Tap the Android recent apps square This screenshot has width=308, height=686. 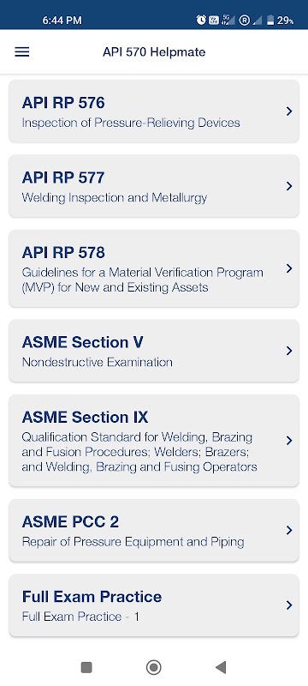[x=86, y=667]
